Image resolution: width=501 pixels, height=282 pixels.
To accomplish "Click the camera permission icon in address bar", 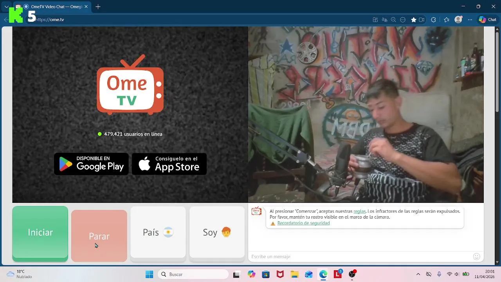I will point(422,20).
